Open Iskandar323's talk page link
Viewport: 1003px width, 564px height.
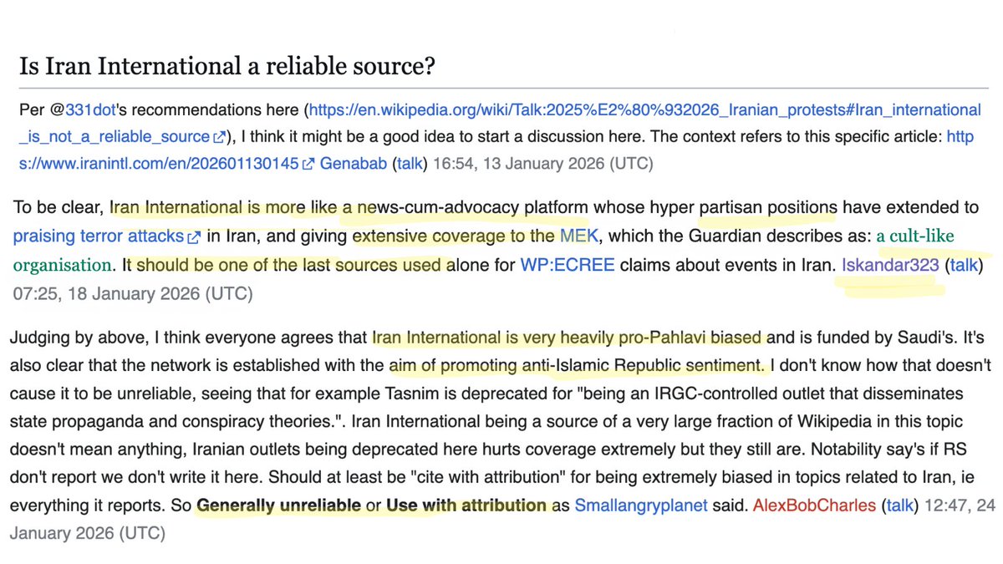[x=964, y=267]
